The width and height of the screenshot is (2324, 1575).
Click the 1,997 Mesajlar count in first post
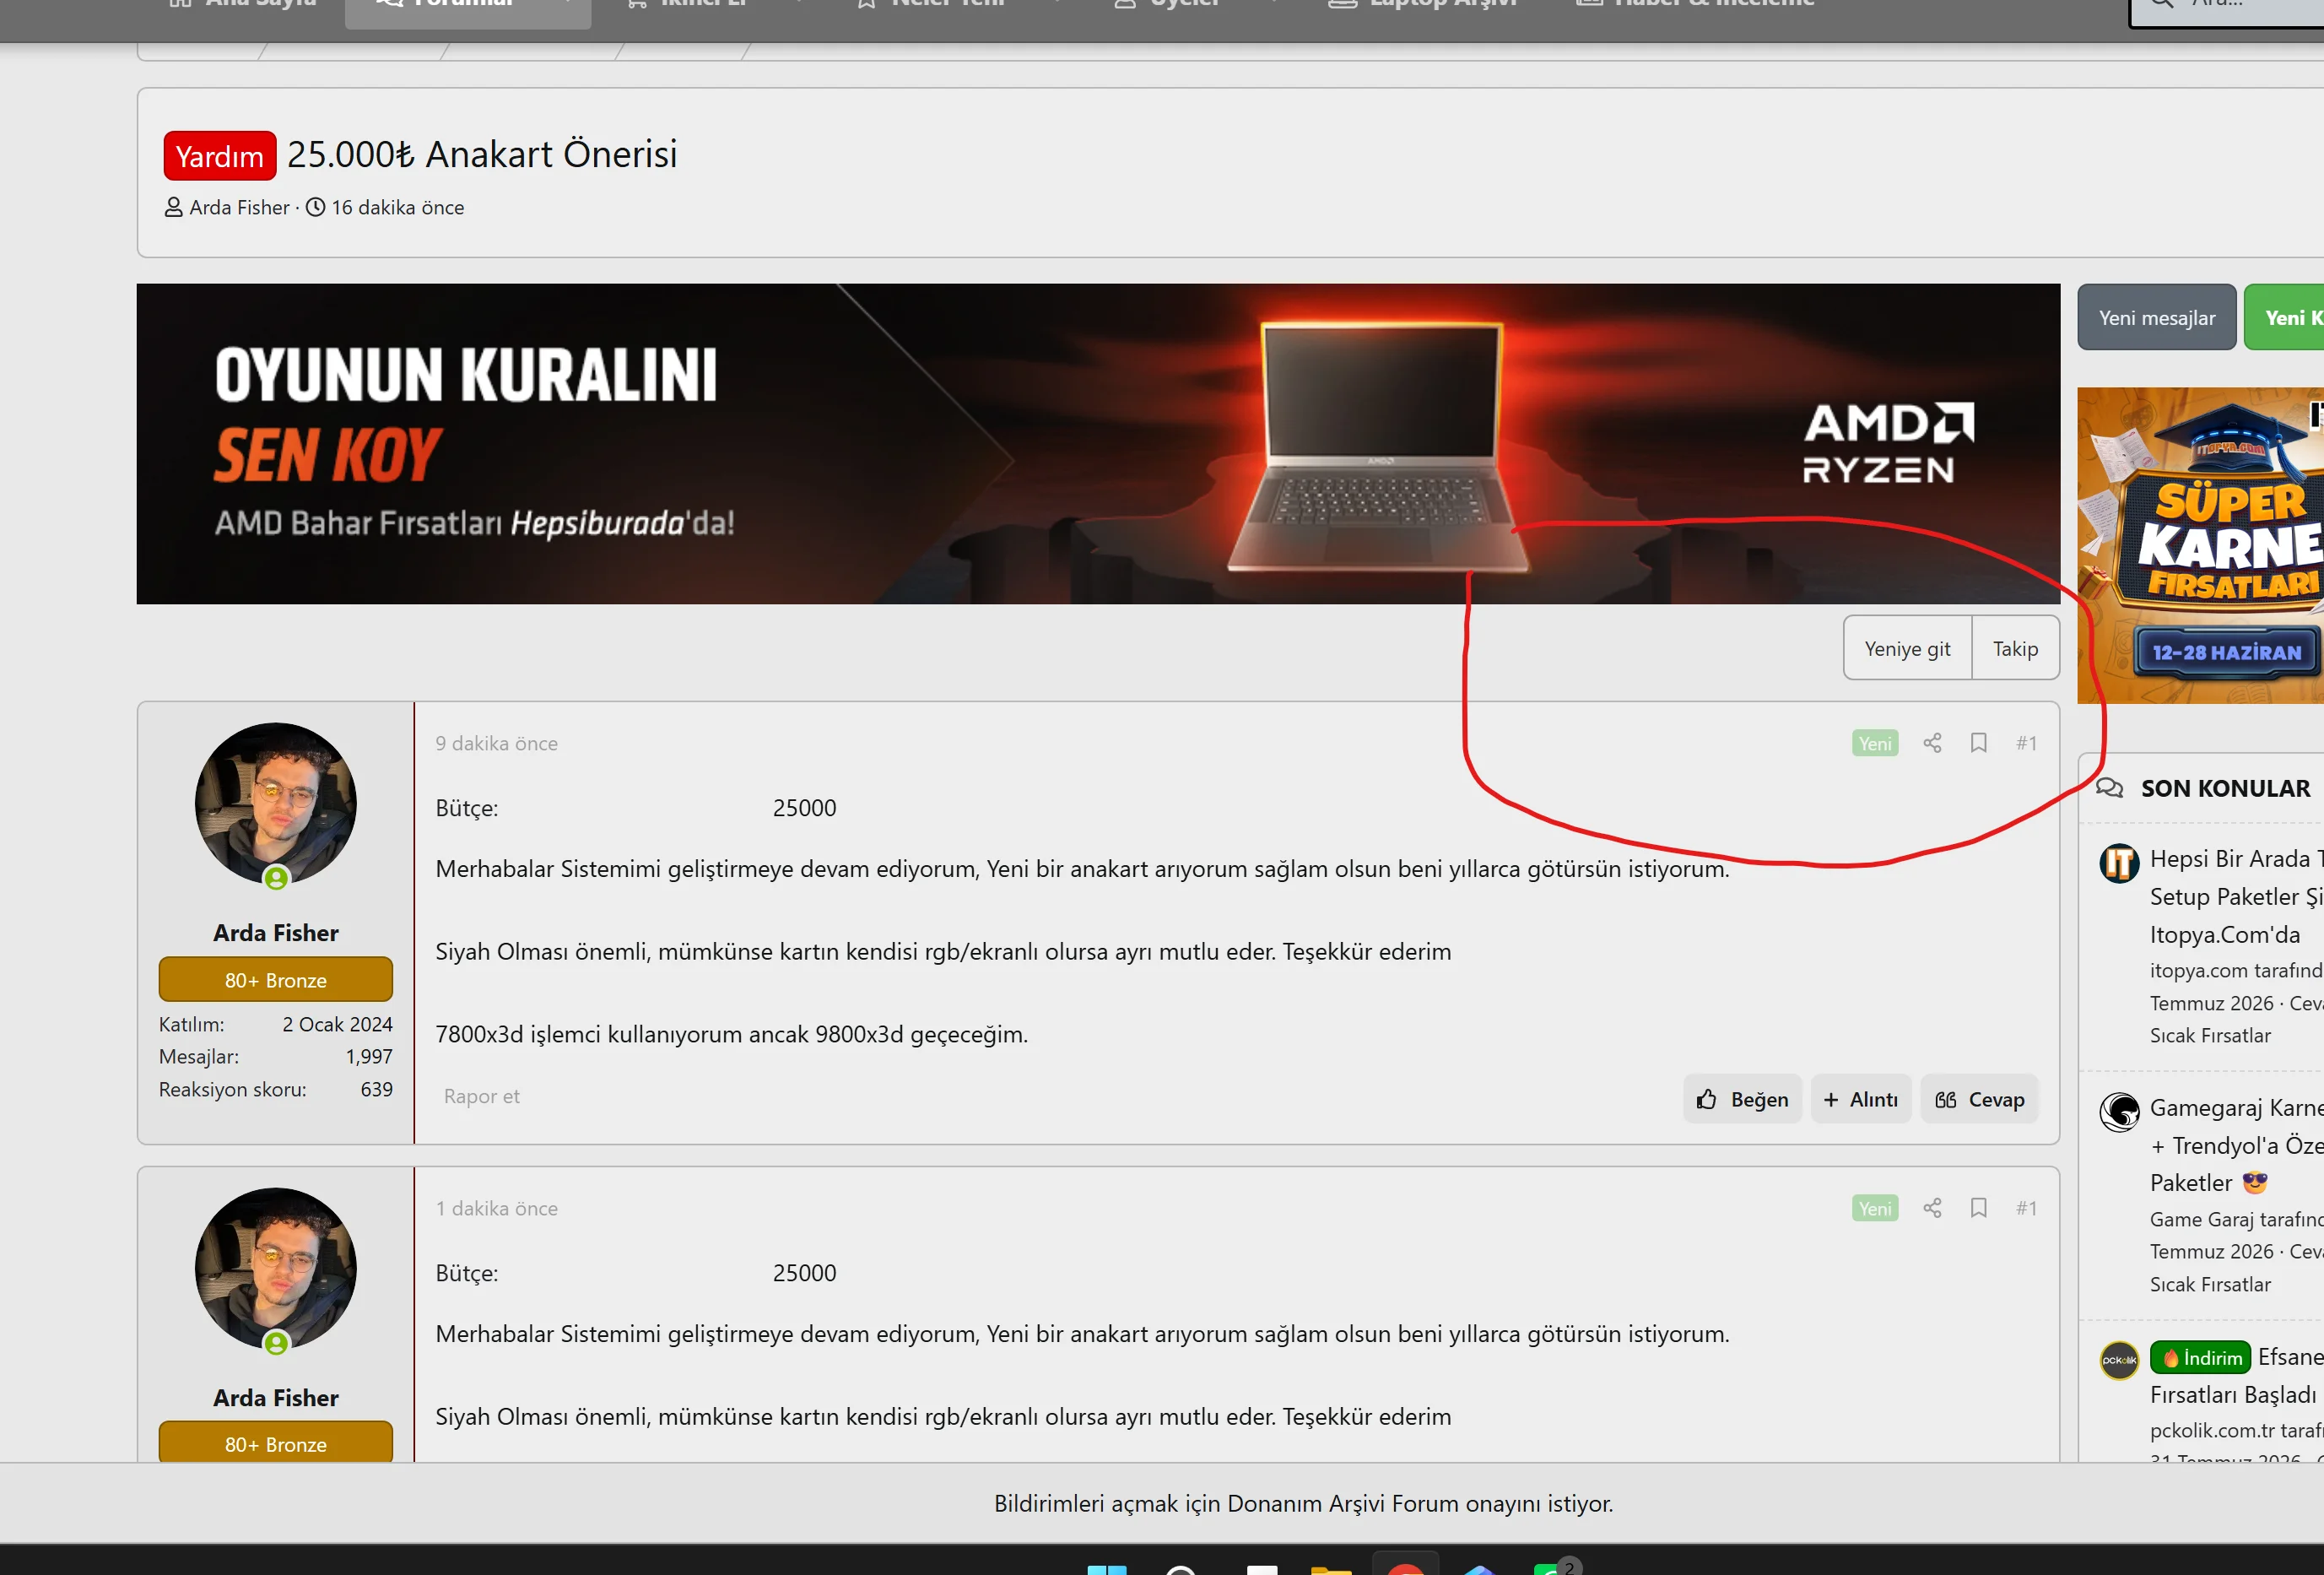(369, 1056)
